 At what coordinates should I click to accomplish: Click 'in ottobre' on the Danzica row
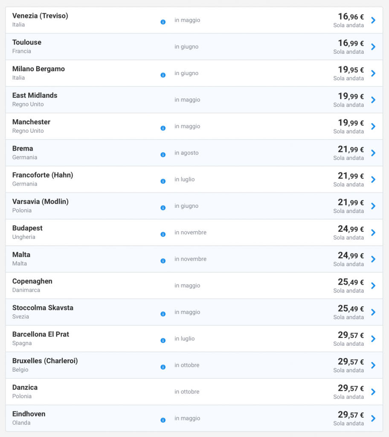tap(187, 392)
